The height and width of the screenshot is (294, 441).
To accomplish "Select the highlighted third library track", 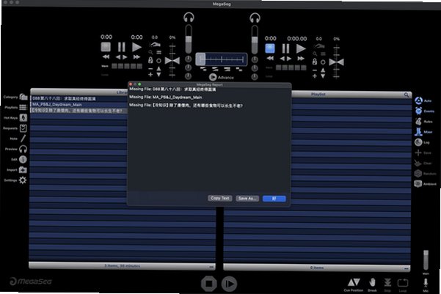I will (79, 111).
